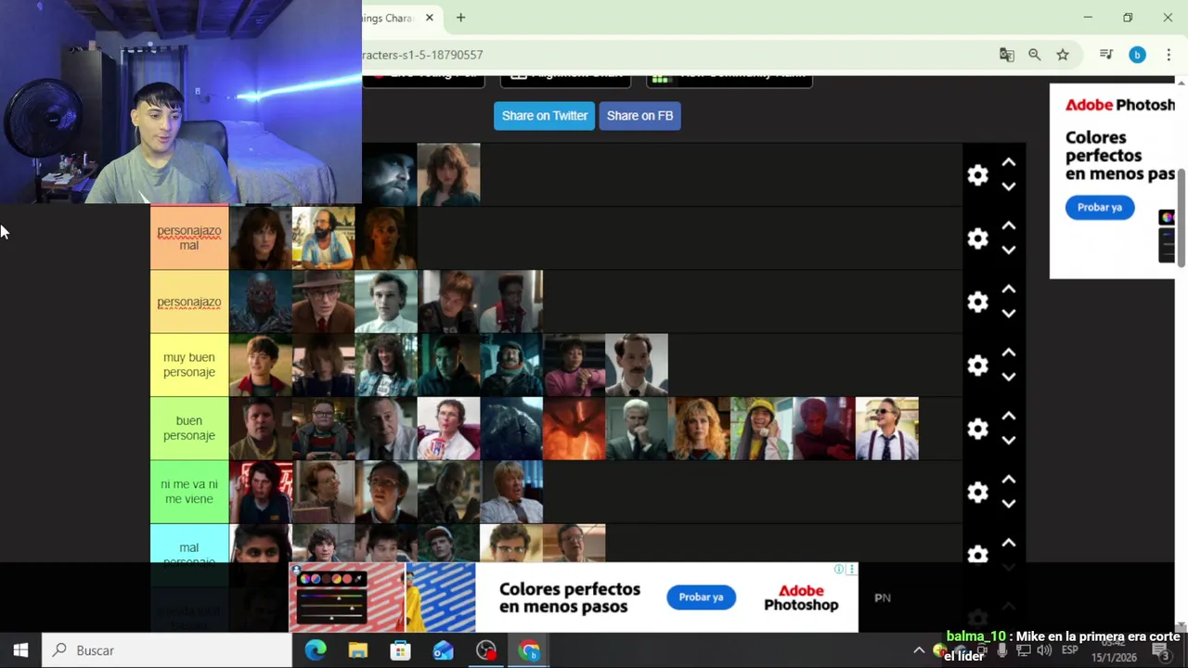Click bearded man in 'personajazo mal' row
Viewport: 1188px width, 668px height.
tap(323, 238)
